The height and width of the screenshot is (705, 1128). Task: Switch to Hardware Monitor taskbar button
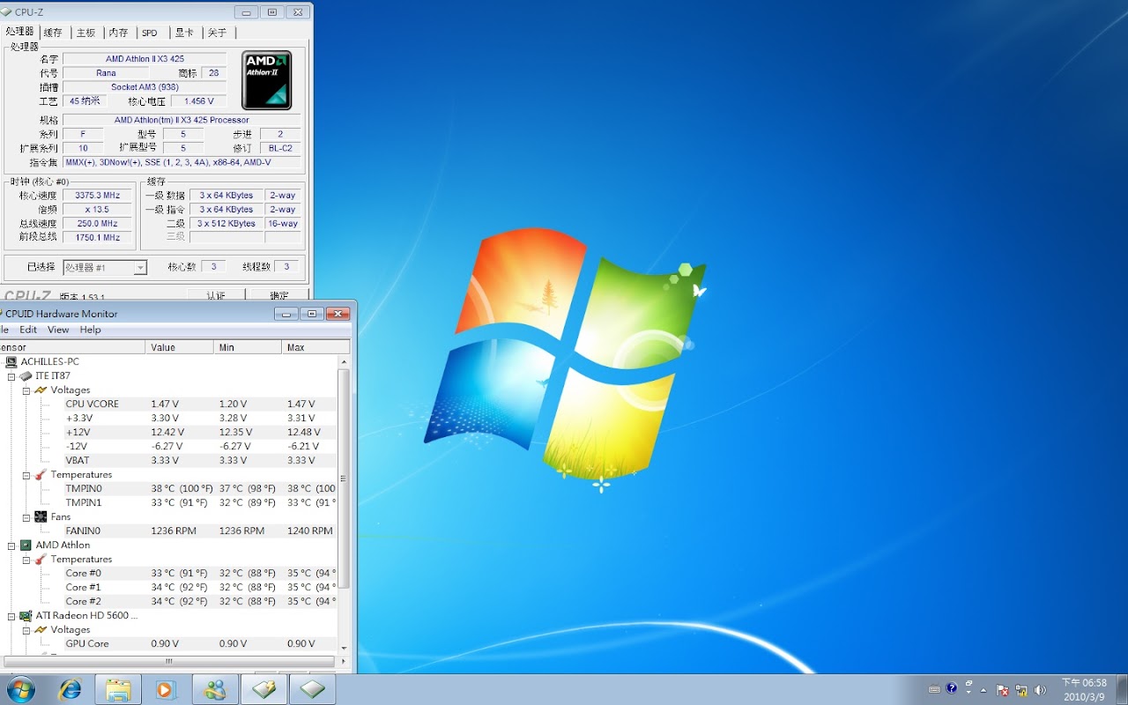click(263, 689)
